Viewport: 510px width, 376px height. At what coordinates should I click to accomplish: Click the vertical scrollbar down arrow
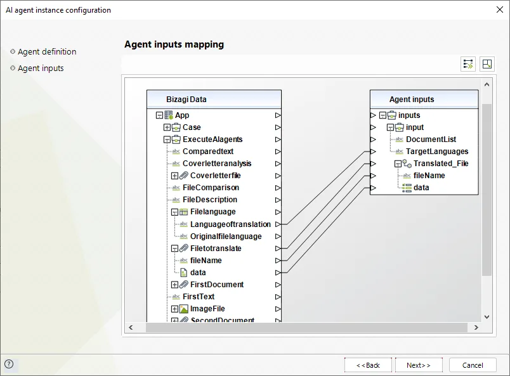click(487, 317)
